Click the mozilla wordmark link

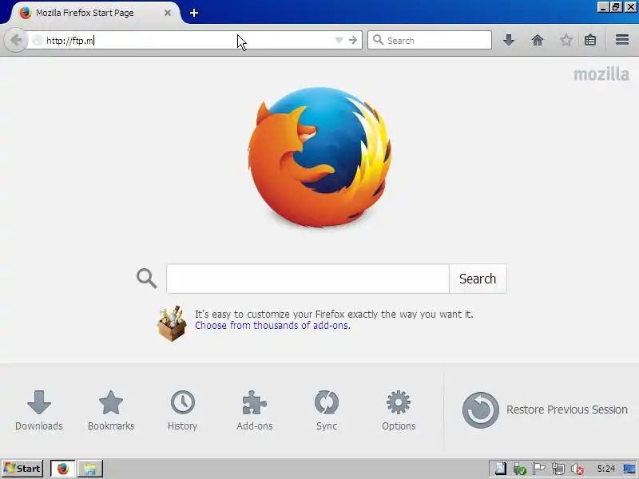click(x=601, y=74)
